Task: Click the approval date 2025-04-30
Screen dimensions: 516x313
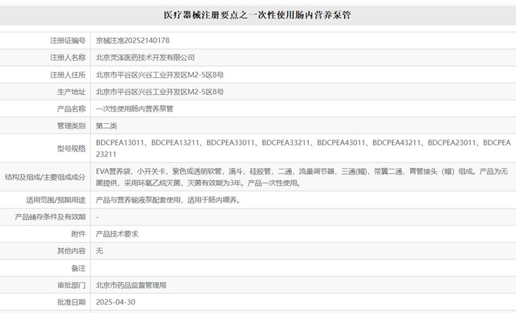Action: point(116,302)
